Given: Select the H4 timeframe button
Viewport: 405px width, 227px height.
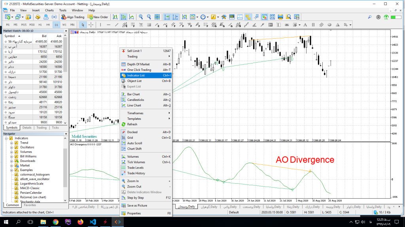Looking at the screenshot, I should [x=48, y=25].
